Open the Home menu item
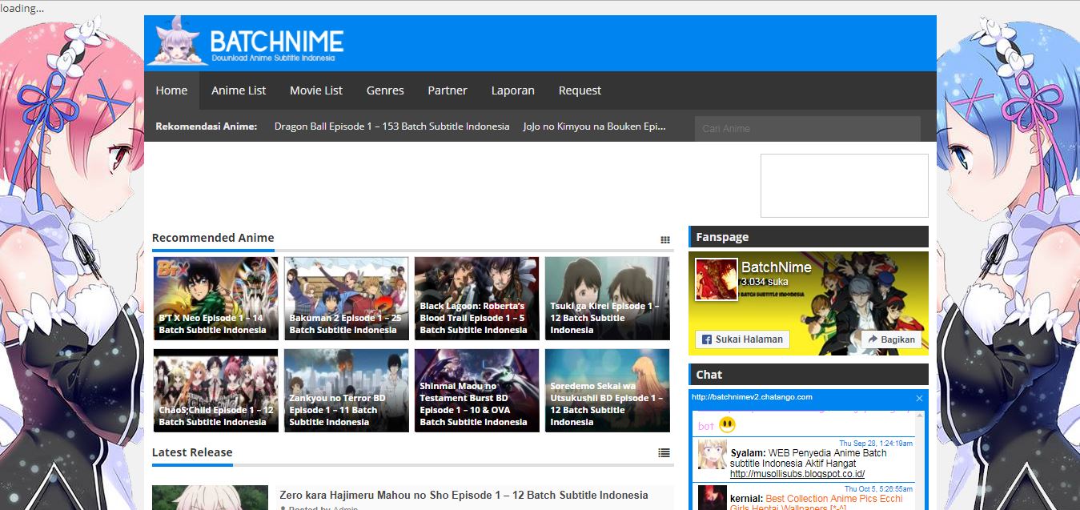Viewport: 1080px width, 510px height. [x=171, y=90]
